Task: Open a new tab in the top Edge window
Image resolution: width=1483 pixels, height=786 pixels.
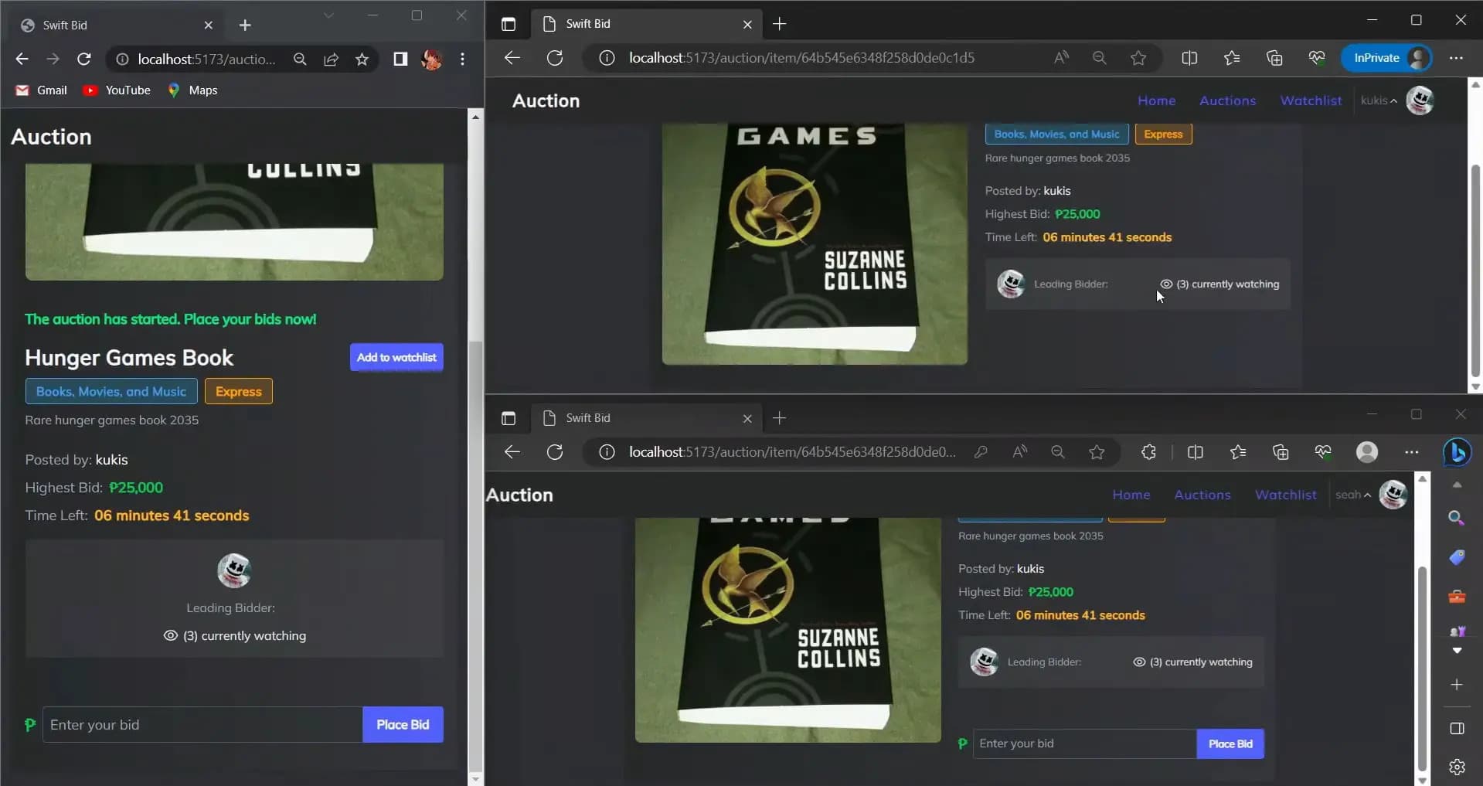Action: pyautogui.click(x=779, y=24)
